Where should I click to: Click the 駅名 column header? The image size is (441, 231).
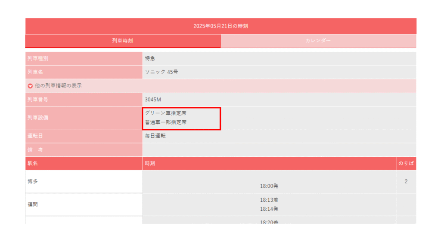point(84,164)
